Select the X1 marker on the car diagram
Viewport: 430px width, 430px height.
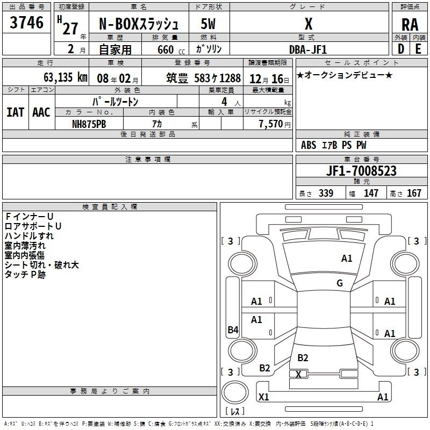coord(264,397)
